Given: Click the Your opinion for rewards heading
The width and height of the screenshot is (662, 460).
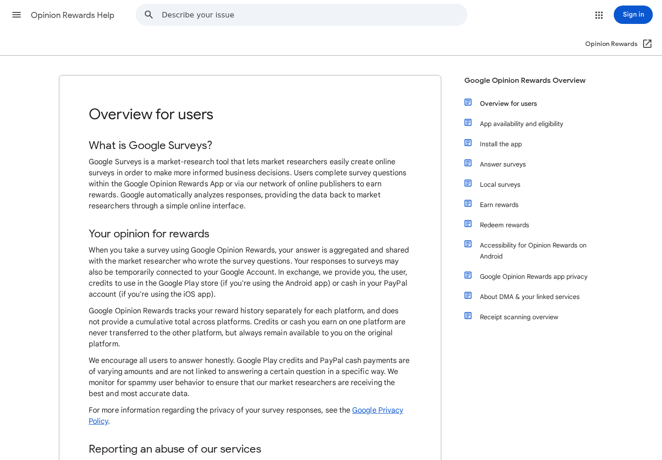Looking at the screenshot, I should tap(149, 234).
